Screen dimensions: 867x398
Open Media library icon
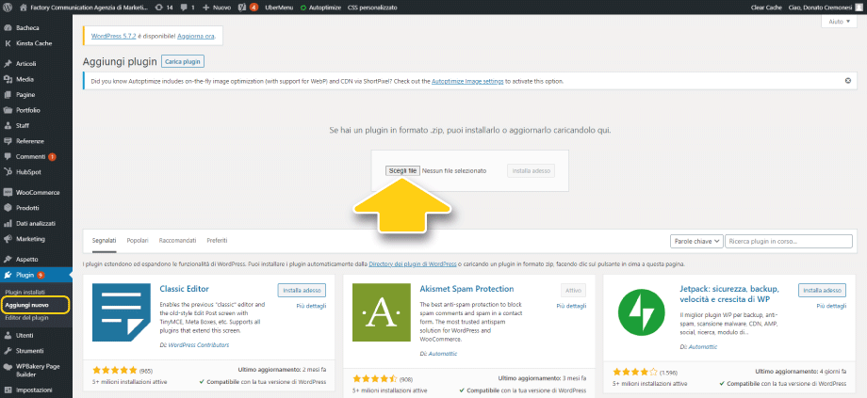click(8, 79)
